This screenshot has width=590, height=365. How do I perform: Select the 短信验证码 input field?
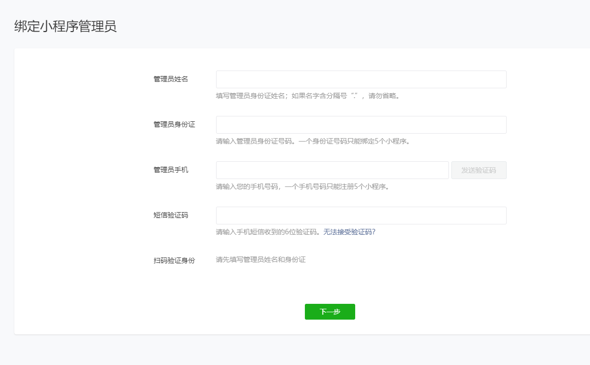361,216
